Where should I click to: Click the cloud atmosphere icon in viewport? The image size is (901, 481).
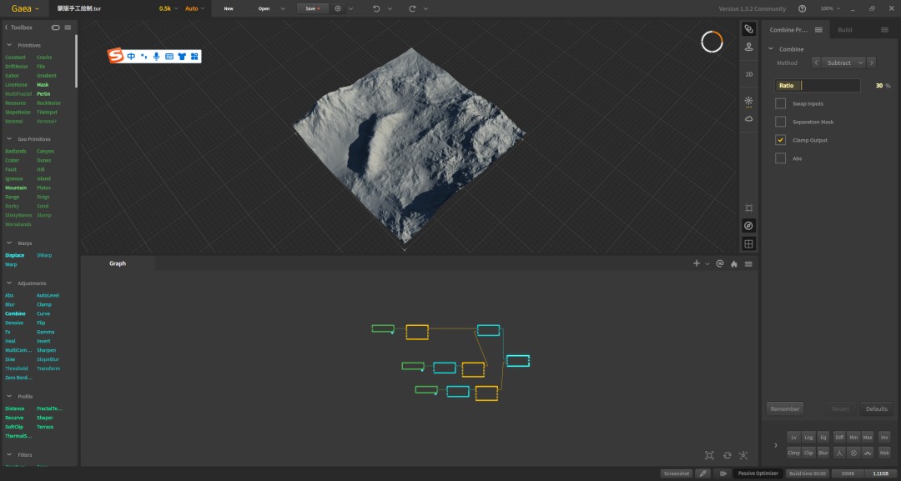(748, 119)
